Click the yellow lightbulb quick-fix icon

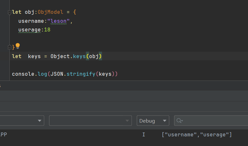point(18,46)
